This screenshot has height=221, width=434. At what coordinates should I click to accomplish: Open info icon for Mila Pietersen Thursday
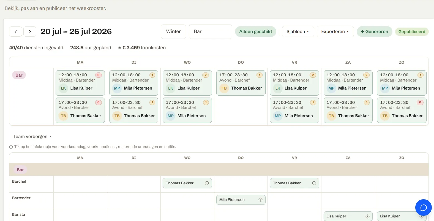pos(260,200)
